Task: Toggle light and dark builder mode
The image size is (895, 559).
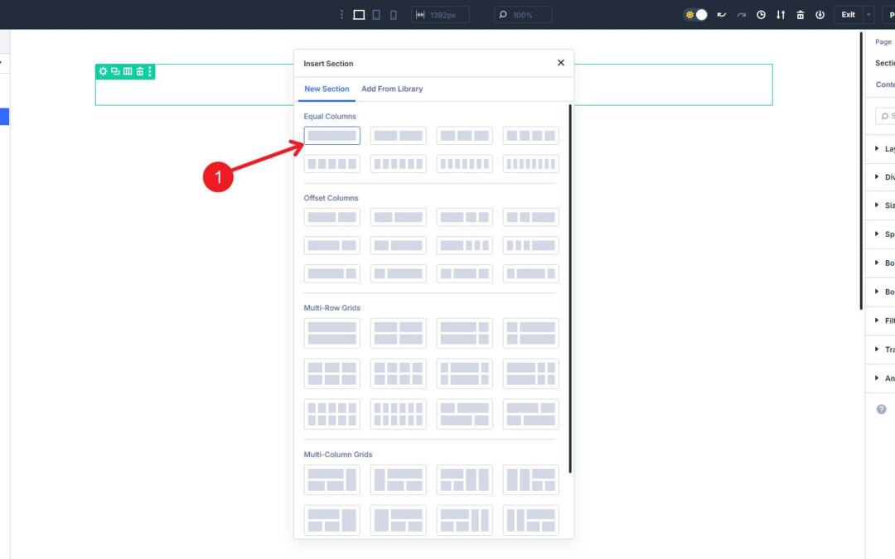Action: (696, 14)
